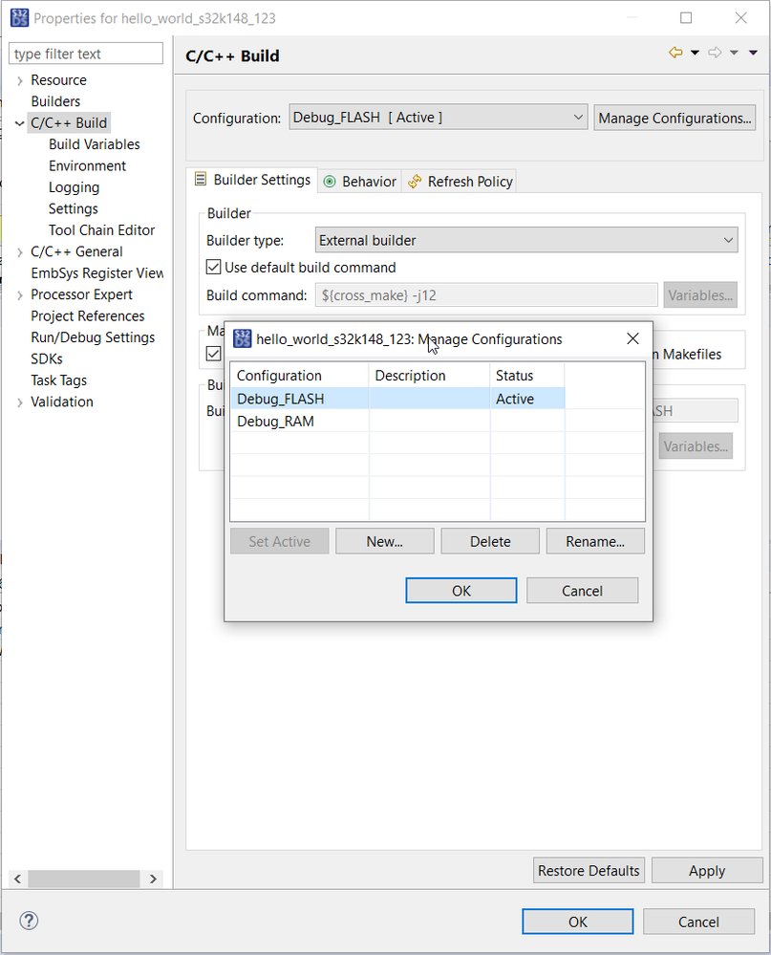Open the Builder type dropdown

click(x=526, y=241)
